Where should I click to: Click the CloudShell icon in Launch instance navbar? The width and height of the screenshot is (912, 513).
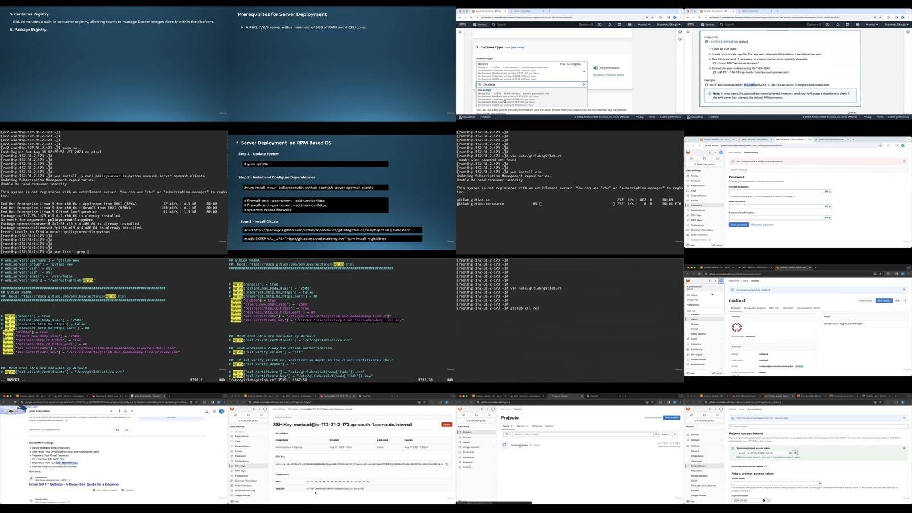tap(600, 25)
